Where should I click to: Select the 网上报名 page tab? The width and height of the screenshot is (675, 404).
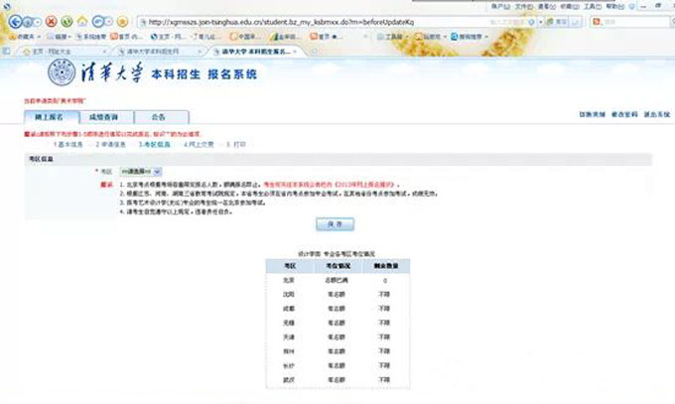(52, 117)
